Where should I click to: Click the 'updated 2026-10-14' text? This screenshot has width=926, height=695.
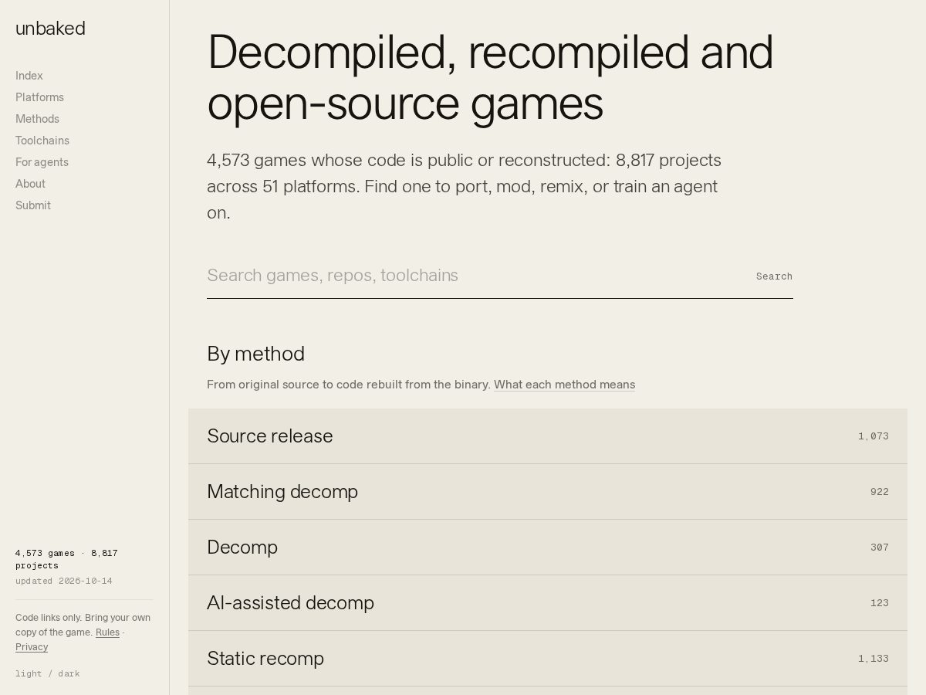(x=64, y=581)
